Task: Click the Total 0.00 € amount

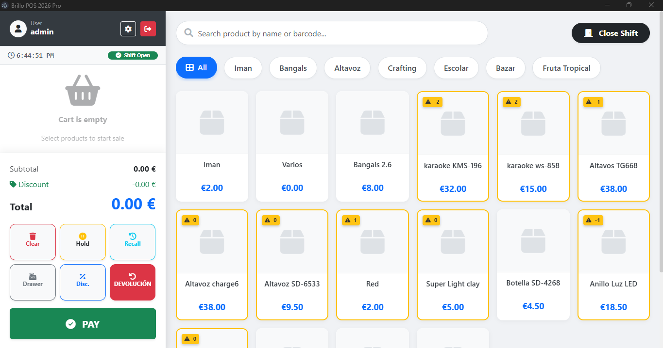Action: (x=134, y=204)
